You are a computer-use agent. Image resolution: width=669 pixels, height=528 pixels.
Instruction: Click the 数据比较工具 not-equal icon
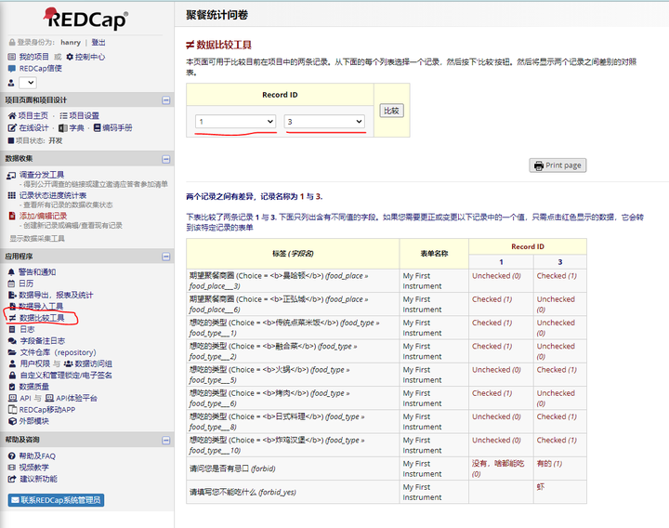pos(12,318)
